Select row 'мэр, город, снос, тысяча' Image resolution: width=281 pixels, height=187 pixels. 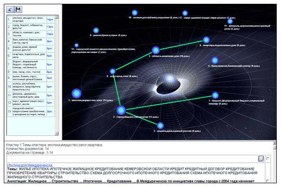click(x=31, y=72)
